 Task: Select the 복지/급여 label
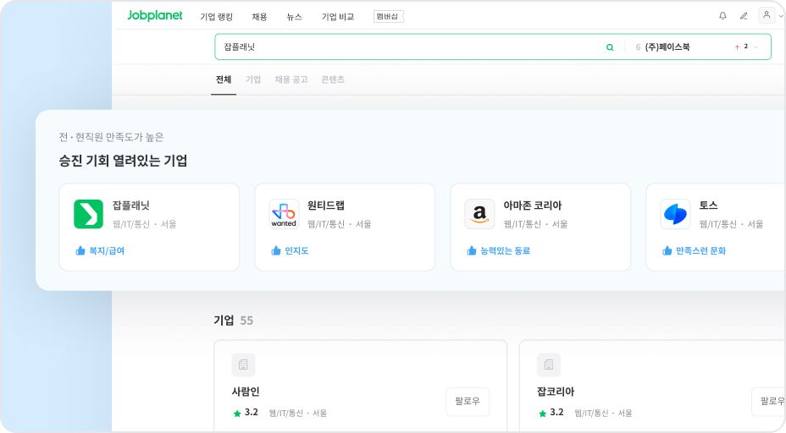click(x=107, y=251)
